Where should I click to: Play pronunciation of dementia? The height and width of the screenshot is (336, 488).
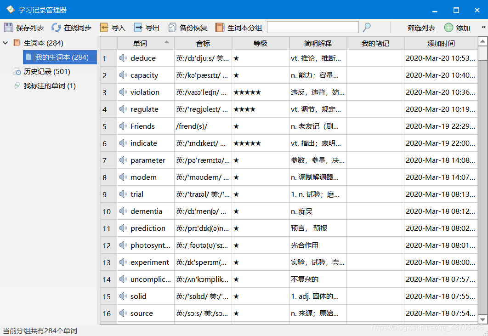[x=123, y=211]
